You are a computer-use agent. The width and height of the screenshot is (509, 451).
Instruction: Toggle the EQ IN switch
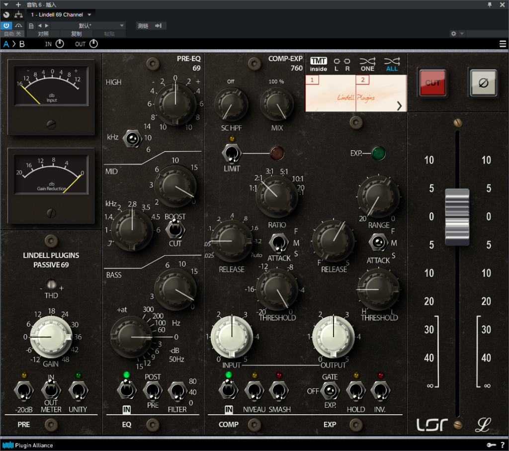(127, 390)
